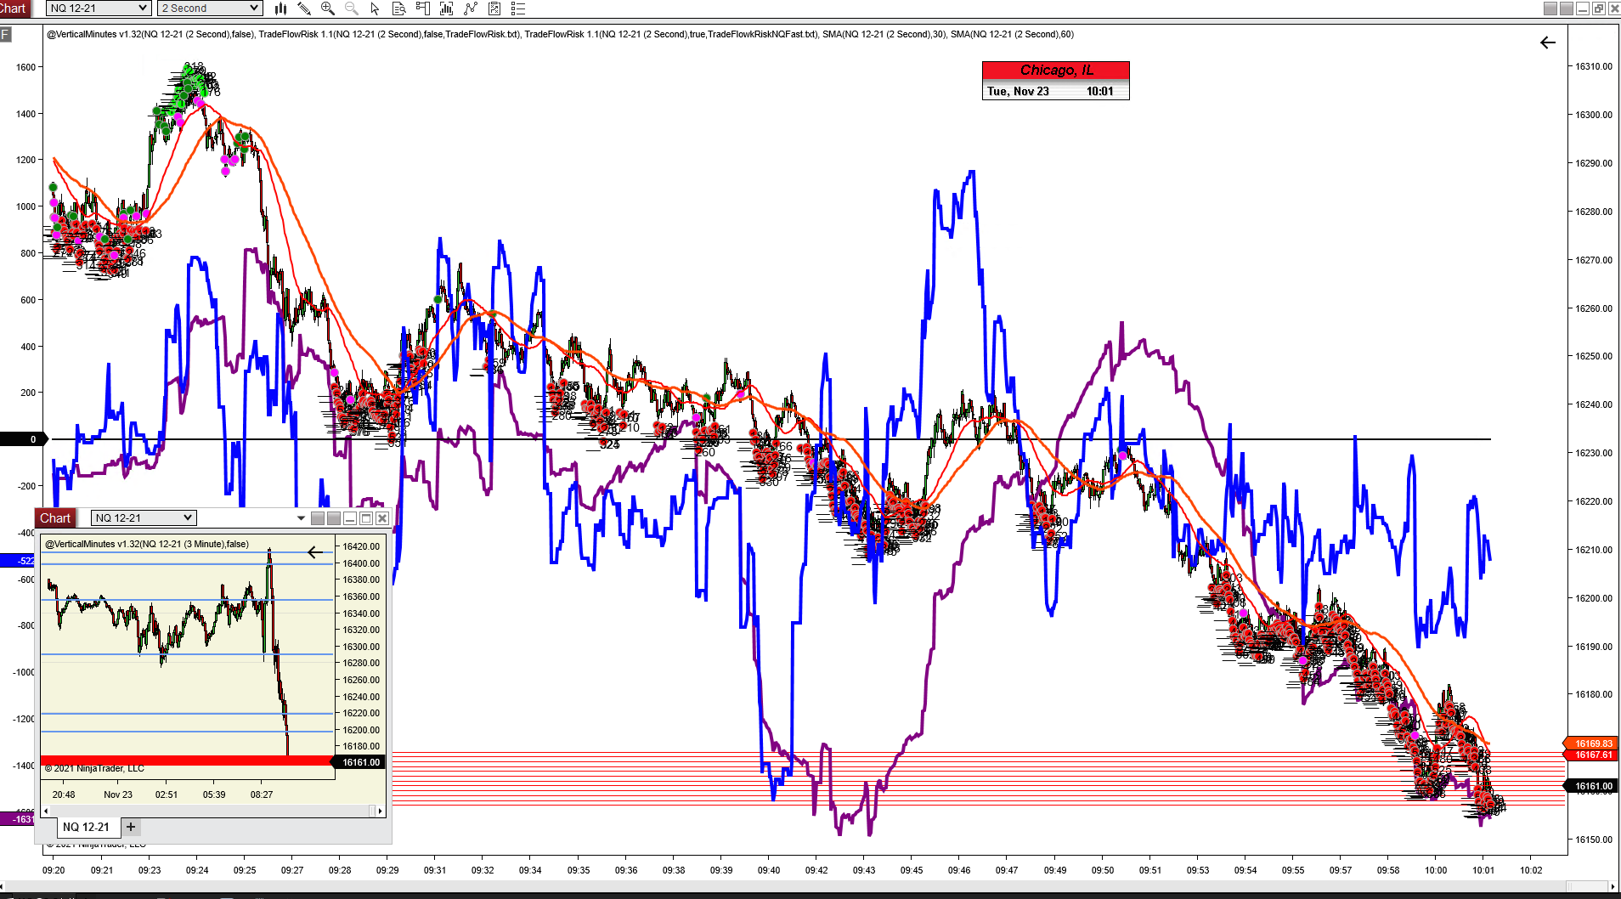The height and width of the screenshot is (899, 1621).
Task: Click main chart horizontal scrollbar right arrow
Action: [1613, 887]
